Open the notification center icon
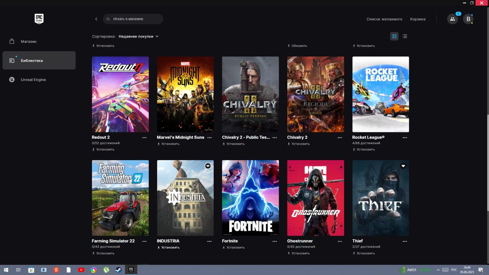Image resolution: width=489 pixels, height=275 pixels. tap(481, 270)
